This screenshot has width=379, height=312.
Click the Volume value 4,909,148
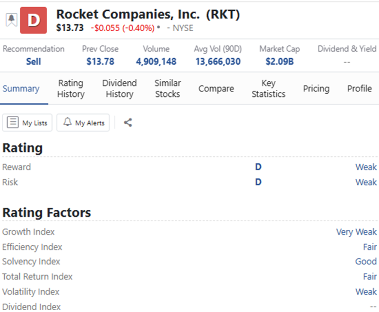tap(156, 62)
